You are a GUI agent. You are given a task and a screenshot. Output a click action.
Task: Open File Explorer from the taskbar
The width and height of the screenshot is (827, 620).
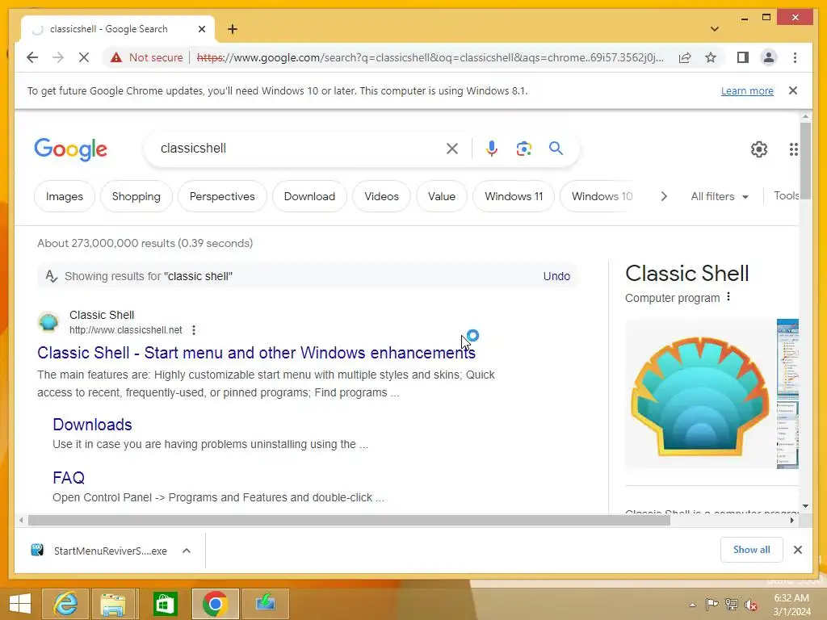[x=113, y=604]
